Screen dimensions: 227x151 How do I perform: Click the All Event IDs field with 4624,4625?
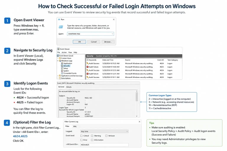click(x=104, y=145)
